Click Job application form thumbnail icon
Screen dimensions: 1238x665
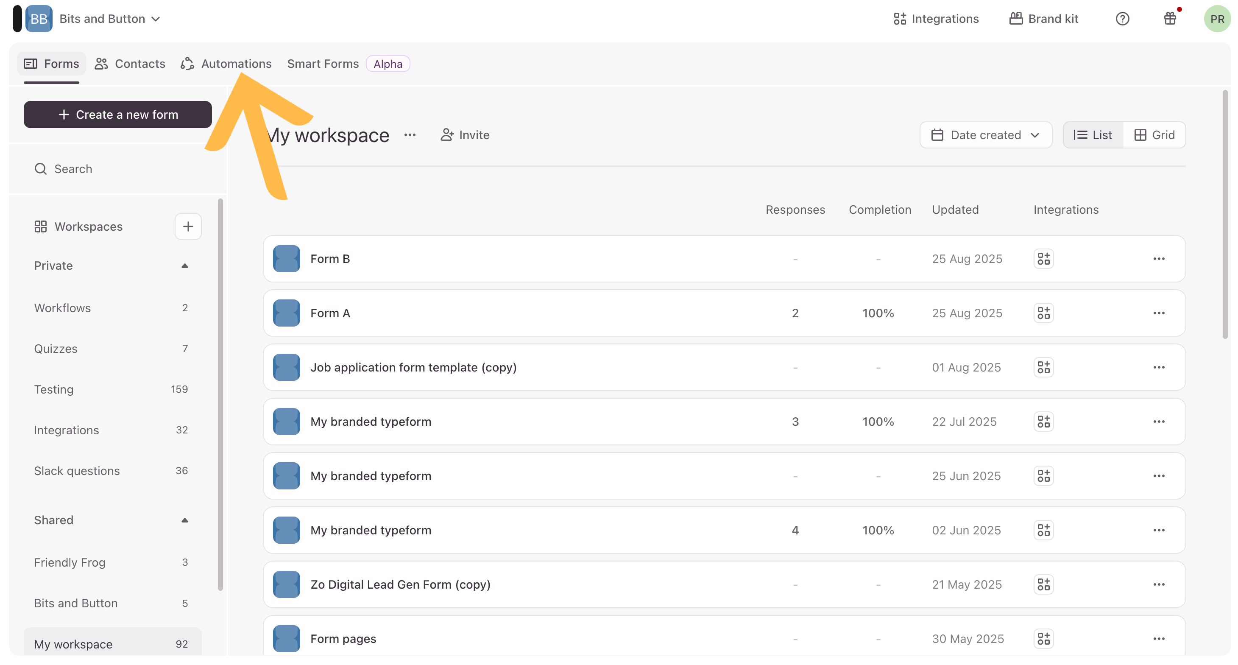(x=287, y=367)
